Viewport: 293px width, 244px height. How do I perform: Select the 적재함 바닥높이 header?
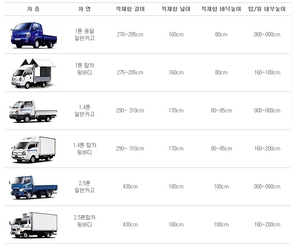(221, 9)
